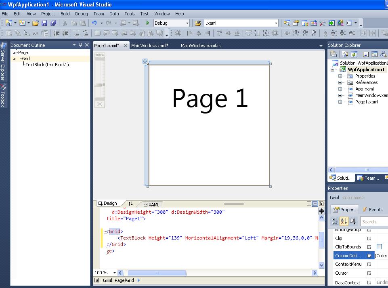The image size is (388, 288).
Task: Click the Cut icon on the toolbar
Action: [x=65, y=23]
